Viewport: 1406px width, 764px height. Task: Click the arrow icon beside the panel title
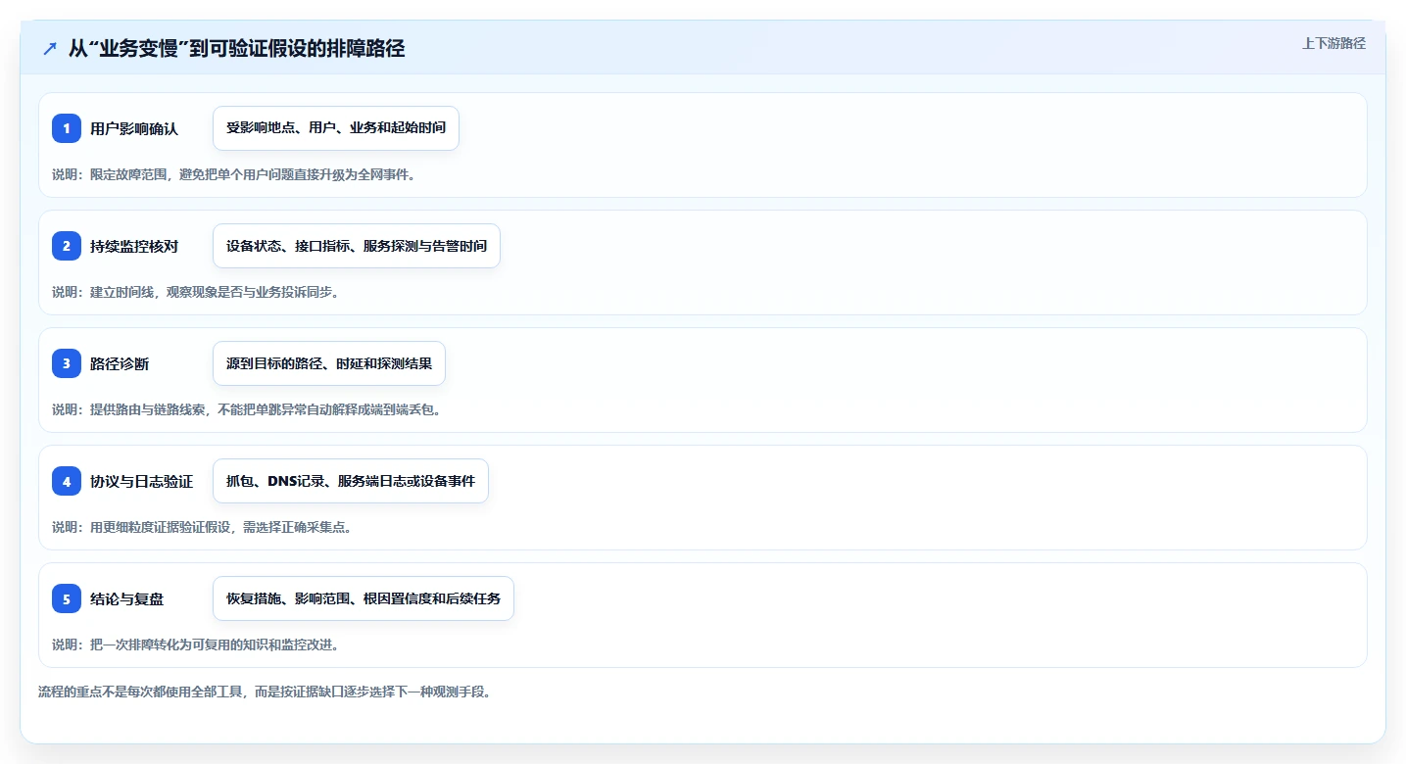pyautogui.click(x=50, y=49)
